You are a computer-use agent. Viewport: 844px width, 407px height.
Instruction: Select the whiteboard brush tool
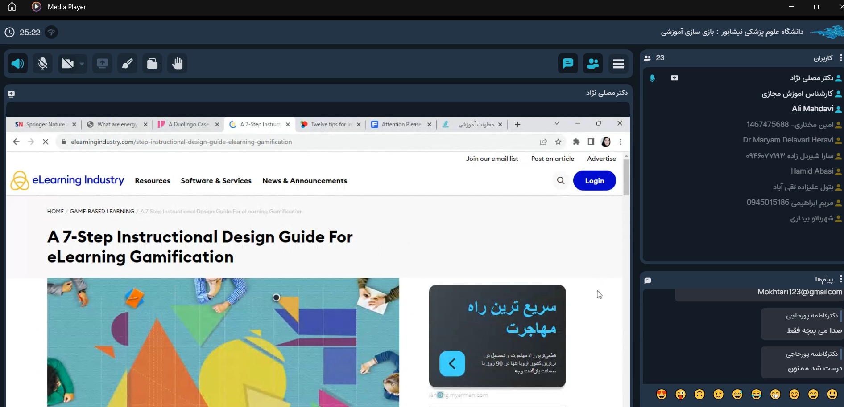click(127, 64)
